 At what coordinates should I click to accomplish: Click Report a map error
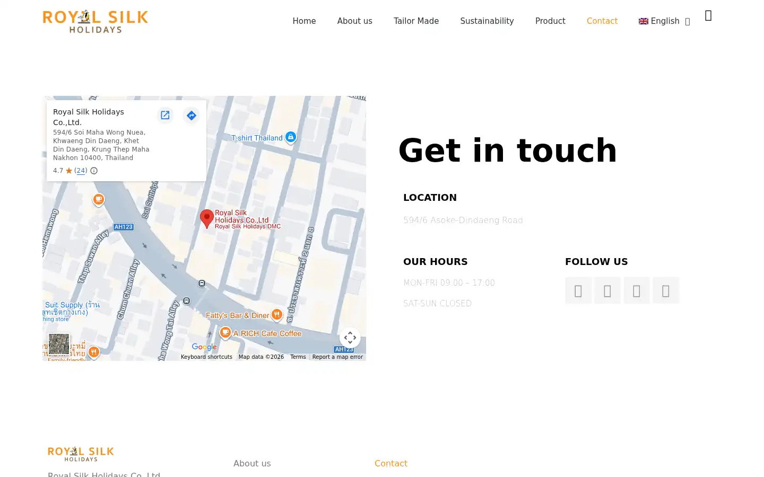coord(337,357)
